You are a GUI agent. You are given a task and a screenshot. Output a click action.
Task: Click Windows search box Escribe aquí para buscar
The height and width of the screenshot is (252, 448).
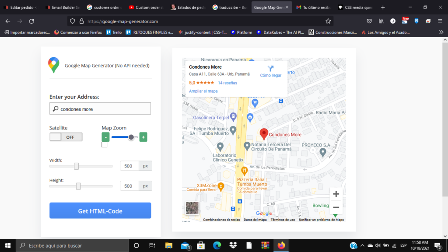pos(72,245)
